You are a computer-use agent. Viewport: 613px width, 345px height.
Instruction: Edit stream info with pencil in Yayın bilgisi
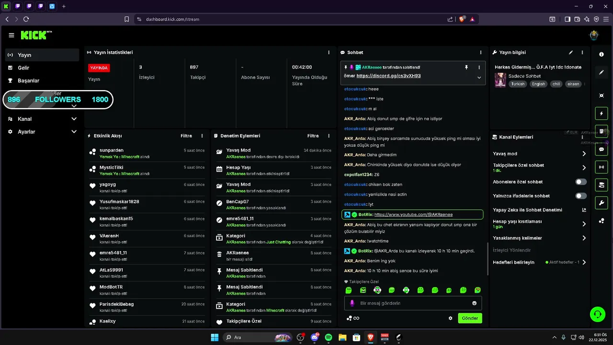point(570,52)
